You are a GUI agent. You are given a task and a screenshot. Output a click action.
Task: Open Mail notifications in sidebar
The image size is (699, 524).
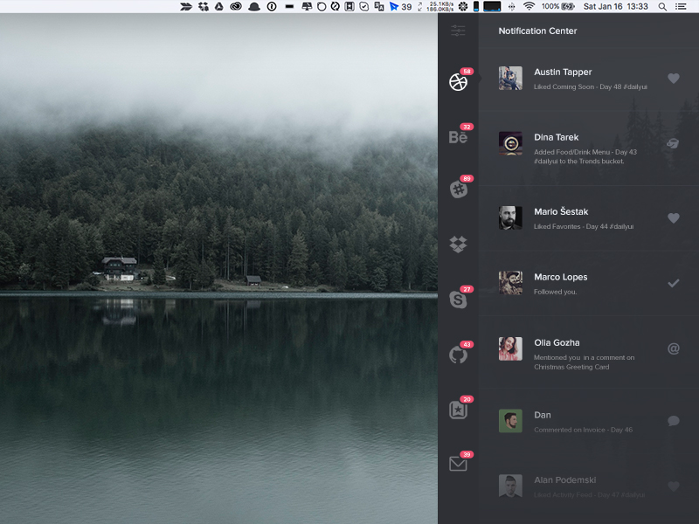[458, 464]
